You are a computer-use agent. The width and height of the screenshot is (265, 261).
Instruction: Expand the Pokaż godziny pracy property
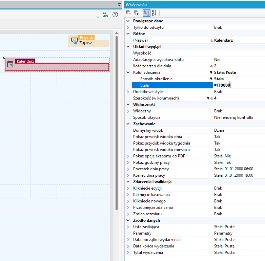[x=128, y=162]
